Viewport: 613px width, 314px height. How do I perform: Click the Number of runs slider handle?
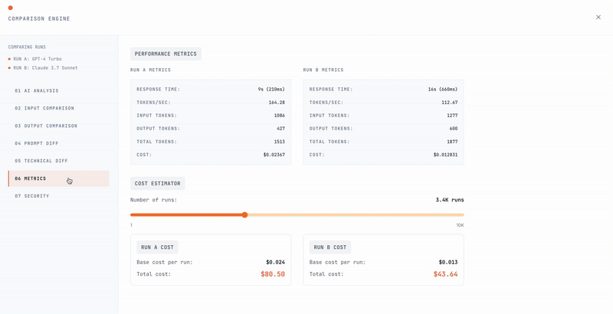[244, 215]
